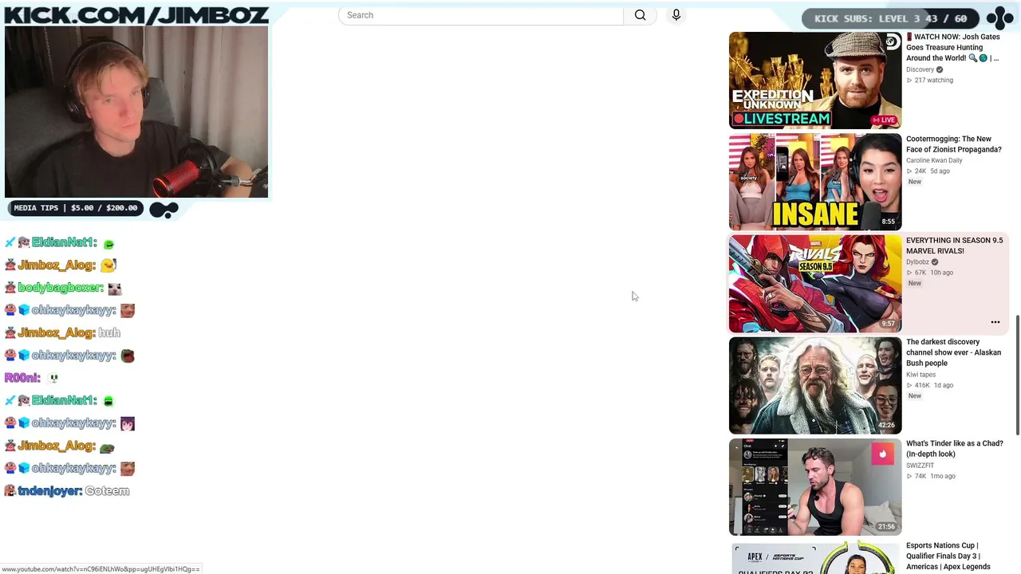Screen dimensions: 1021x574
Task: Click the streamer webcam overlay
Action: 136,112
